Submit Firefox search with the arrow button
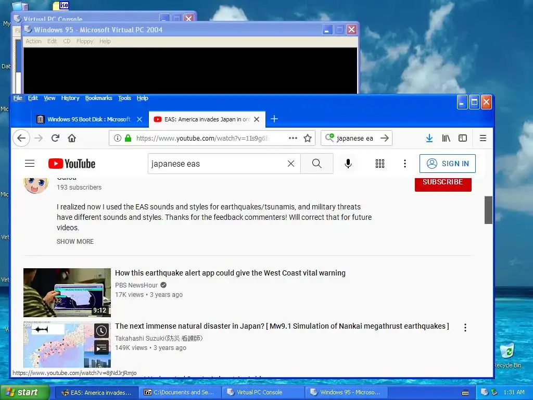533x400 pixels. click(385, 138)
